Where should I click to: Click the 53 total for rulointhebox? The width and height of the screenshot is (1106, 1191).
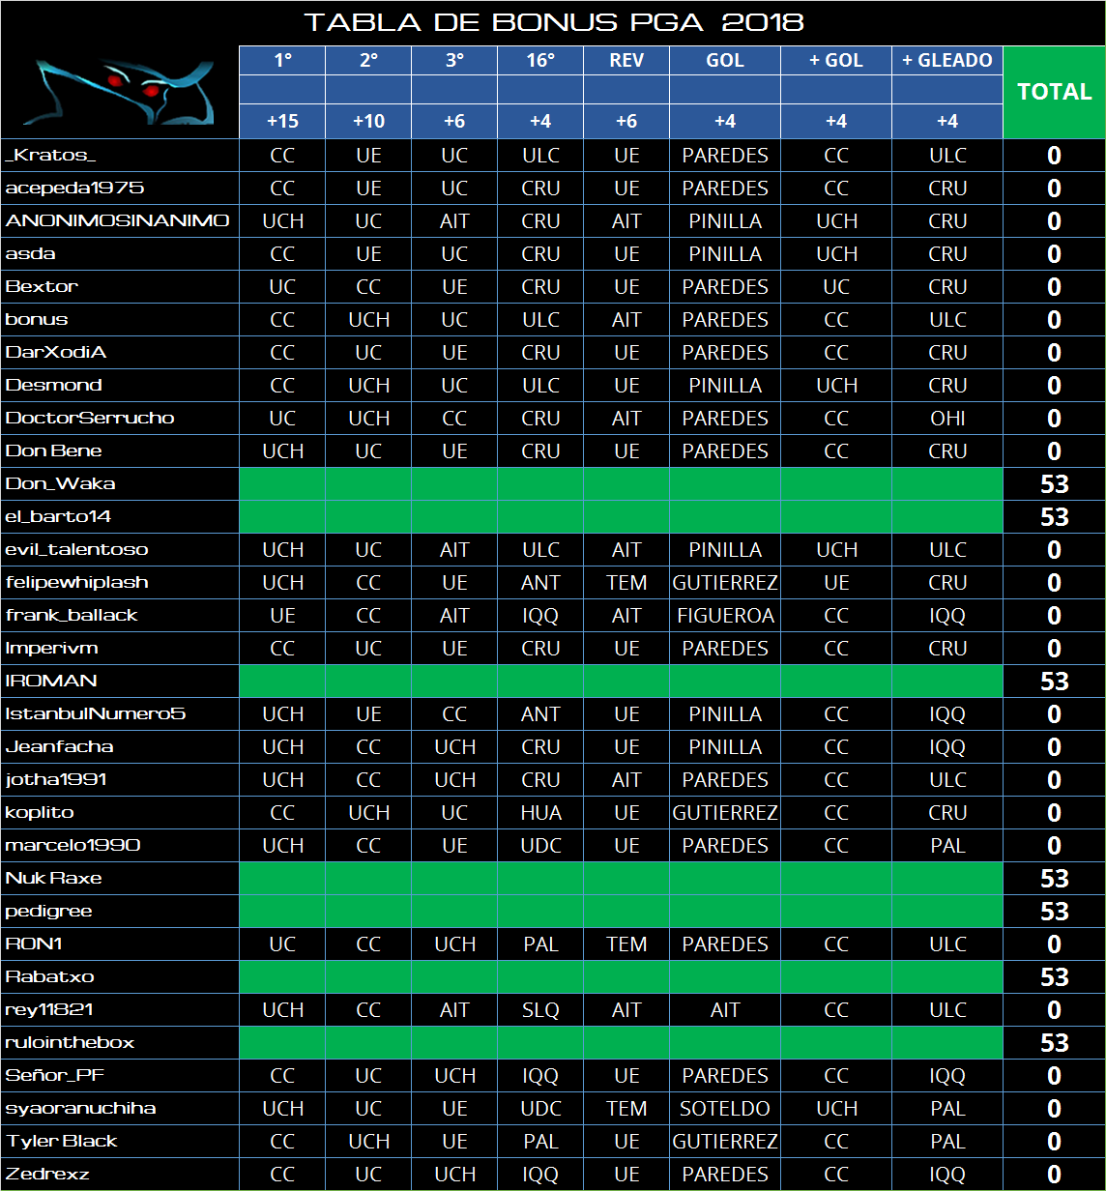click(1054, 1043)
